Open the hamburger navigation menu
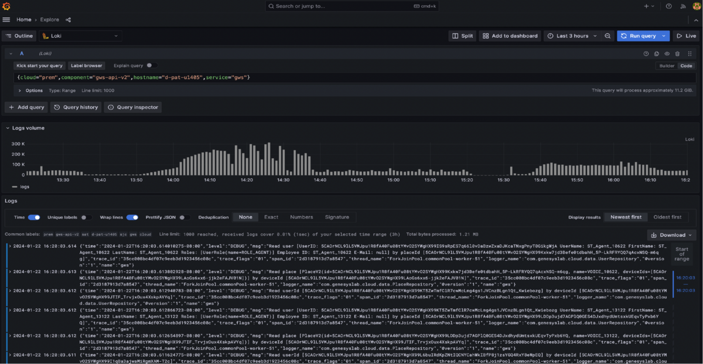Image resolution: width=703 pixels, height=364 pixels. pos(6,19)
